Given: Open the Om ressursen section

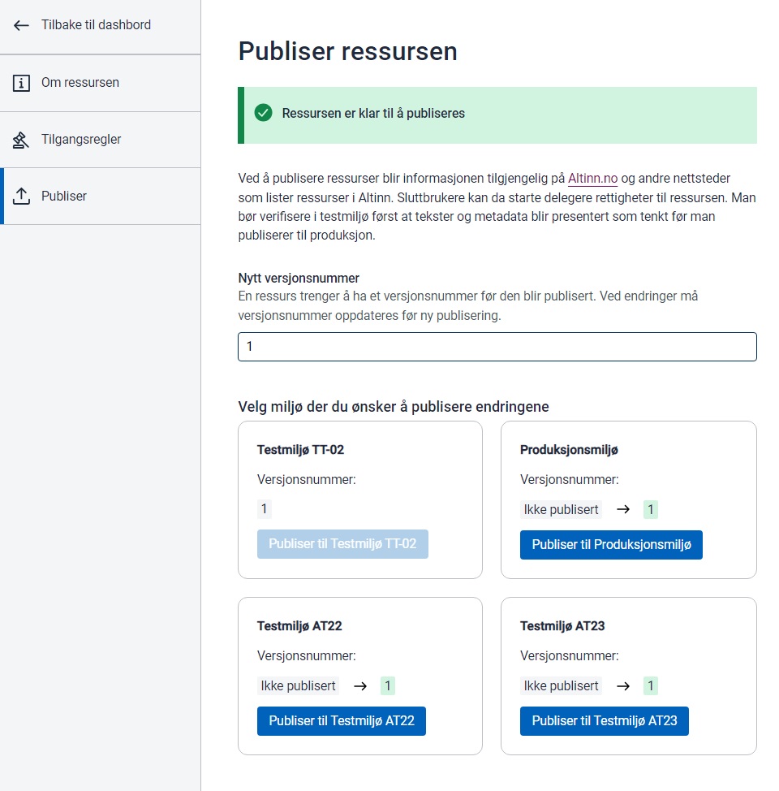Looking at the screenshot, I should tap(80, 83).
